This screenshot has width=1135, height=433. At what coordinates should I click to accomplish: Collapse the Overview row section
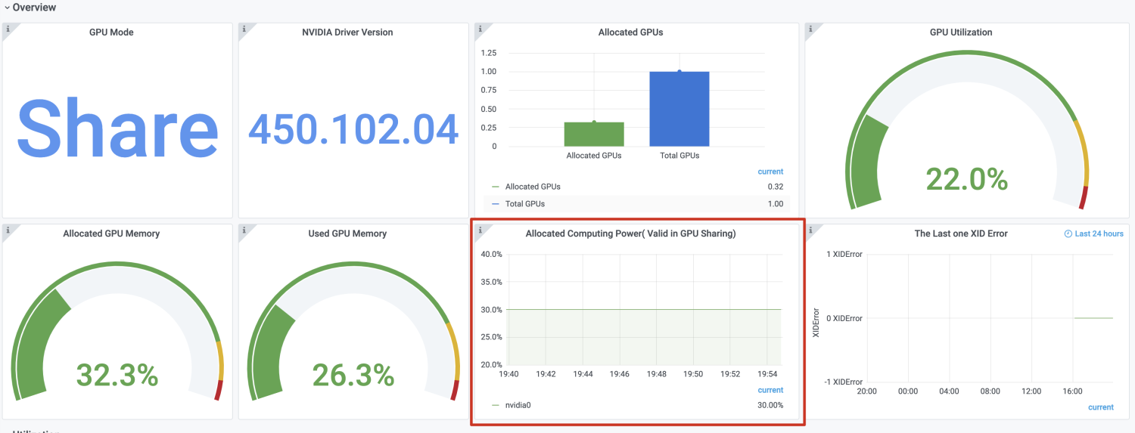[x=30, y=7]
